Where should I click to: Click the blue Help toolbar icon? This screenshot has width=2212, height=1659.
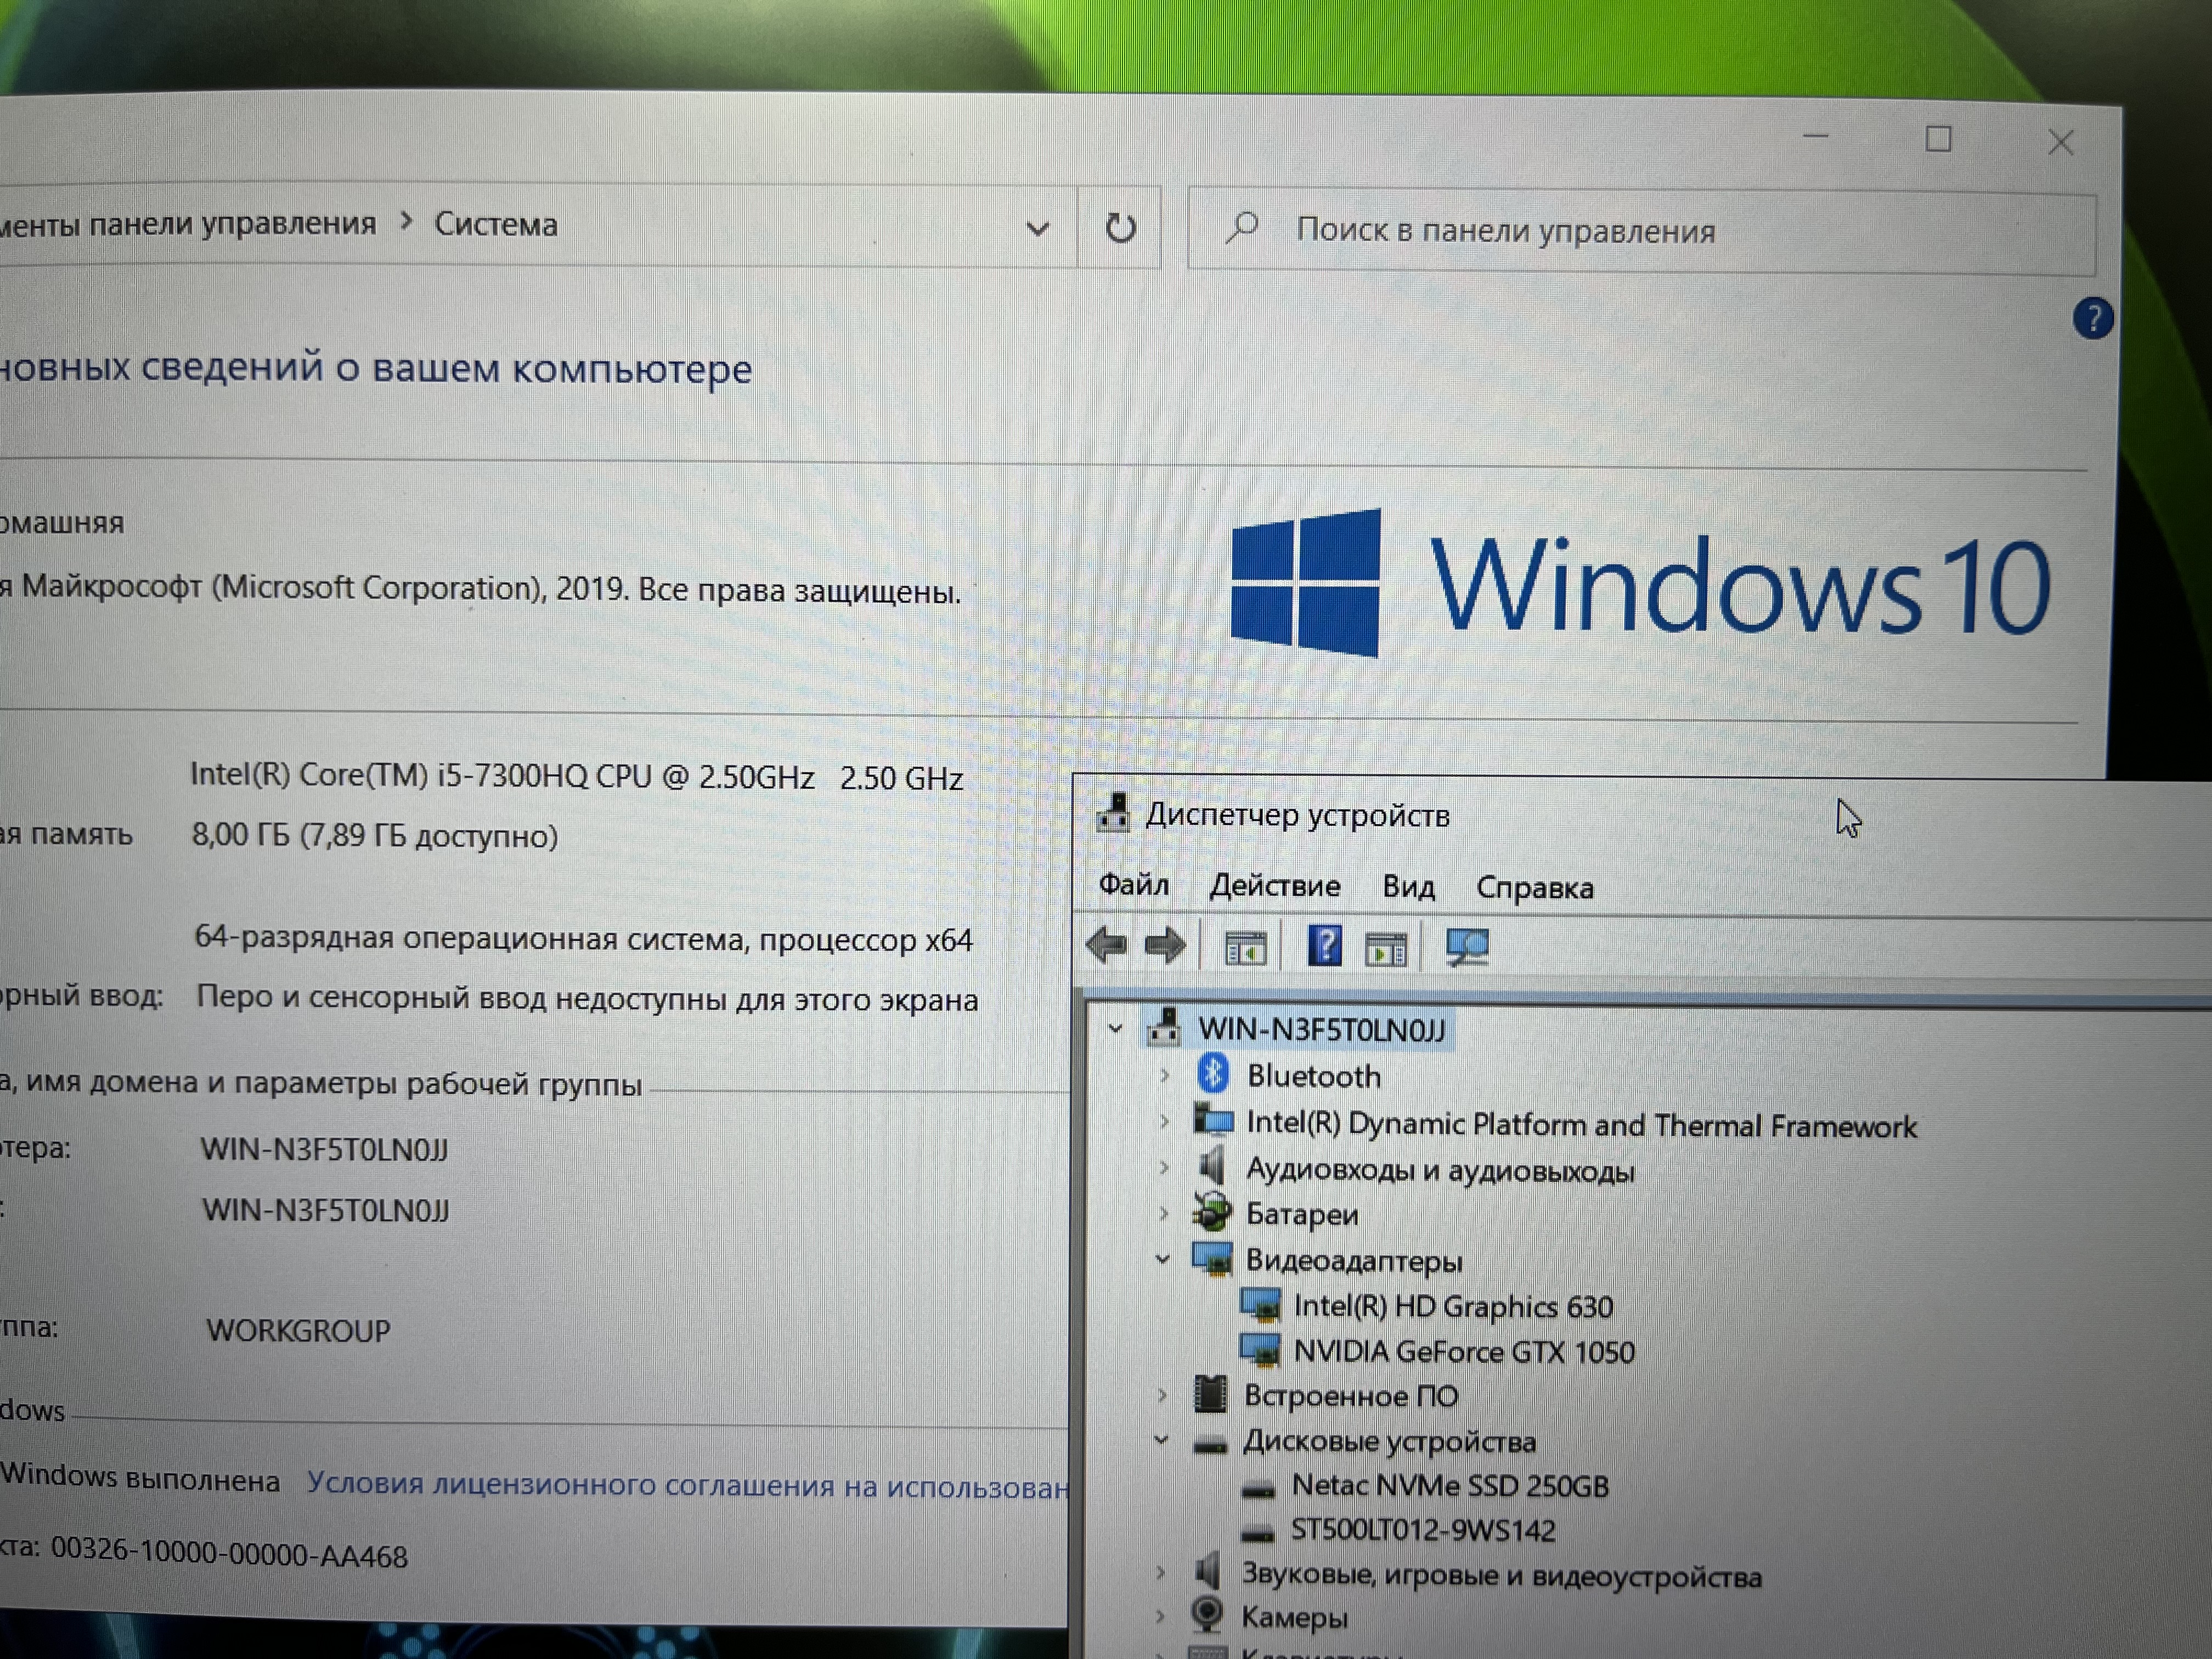click(x=1325, y=945)
